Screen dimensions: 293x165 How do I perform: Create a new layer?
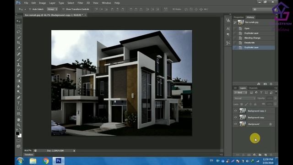point(266,155)
